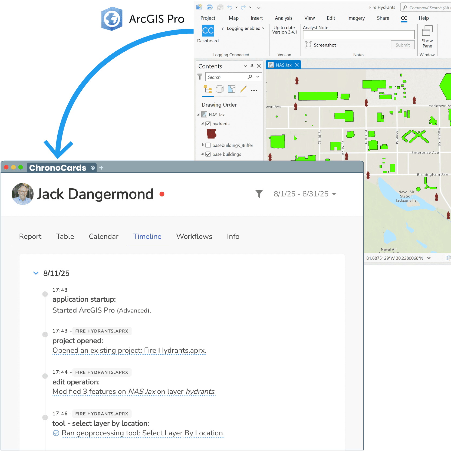The width and height of the screenshot is (451, 451).
Task: Open a project from the Quick Access toolbar
Action: (210, 7)
